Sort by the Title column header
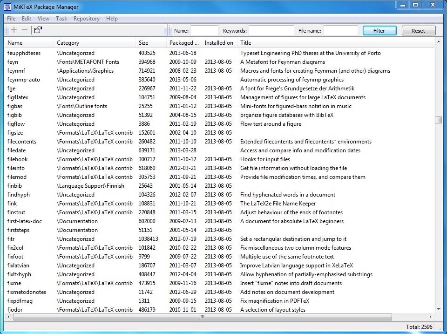The height and width of the screenshot is (334, 447). click(336, 43)
